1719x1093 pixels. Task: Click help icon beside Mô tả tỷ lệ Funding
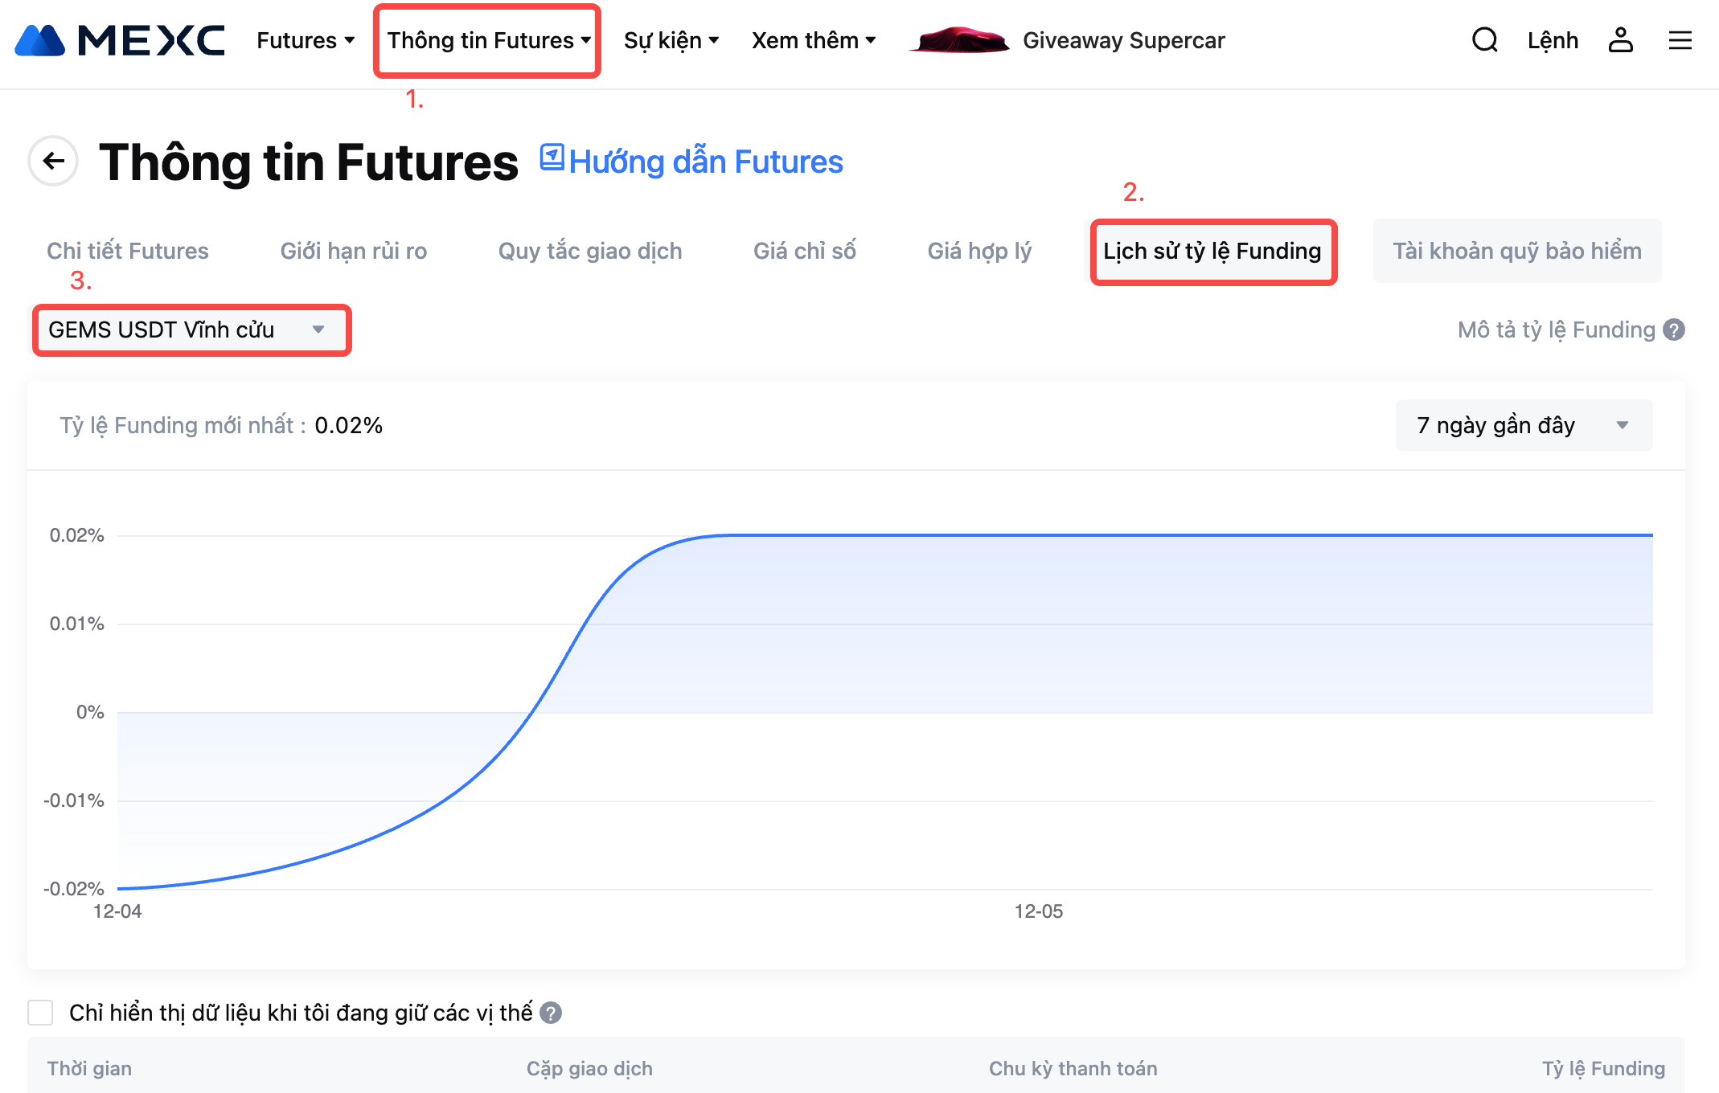click(1674, 330)
